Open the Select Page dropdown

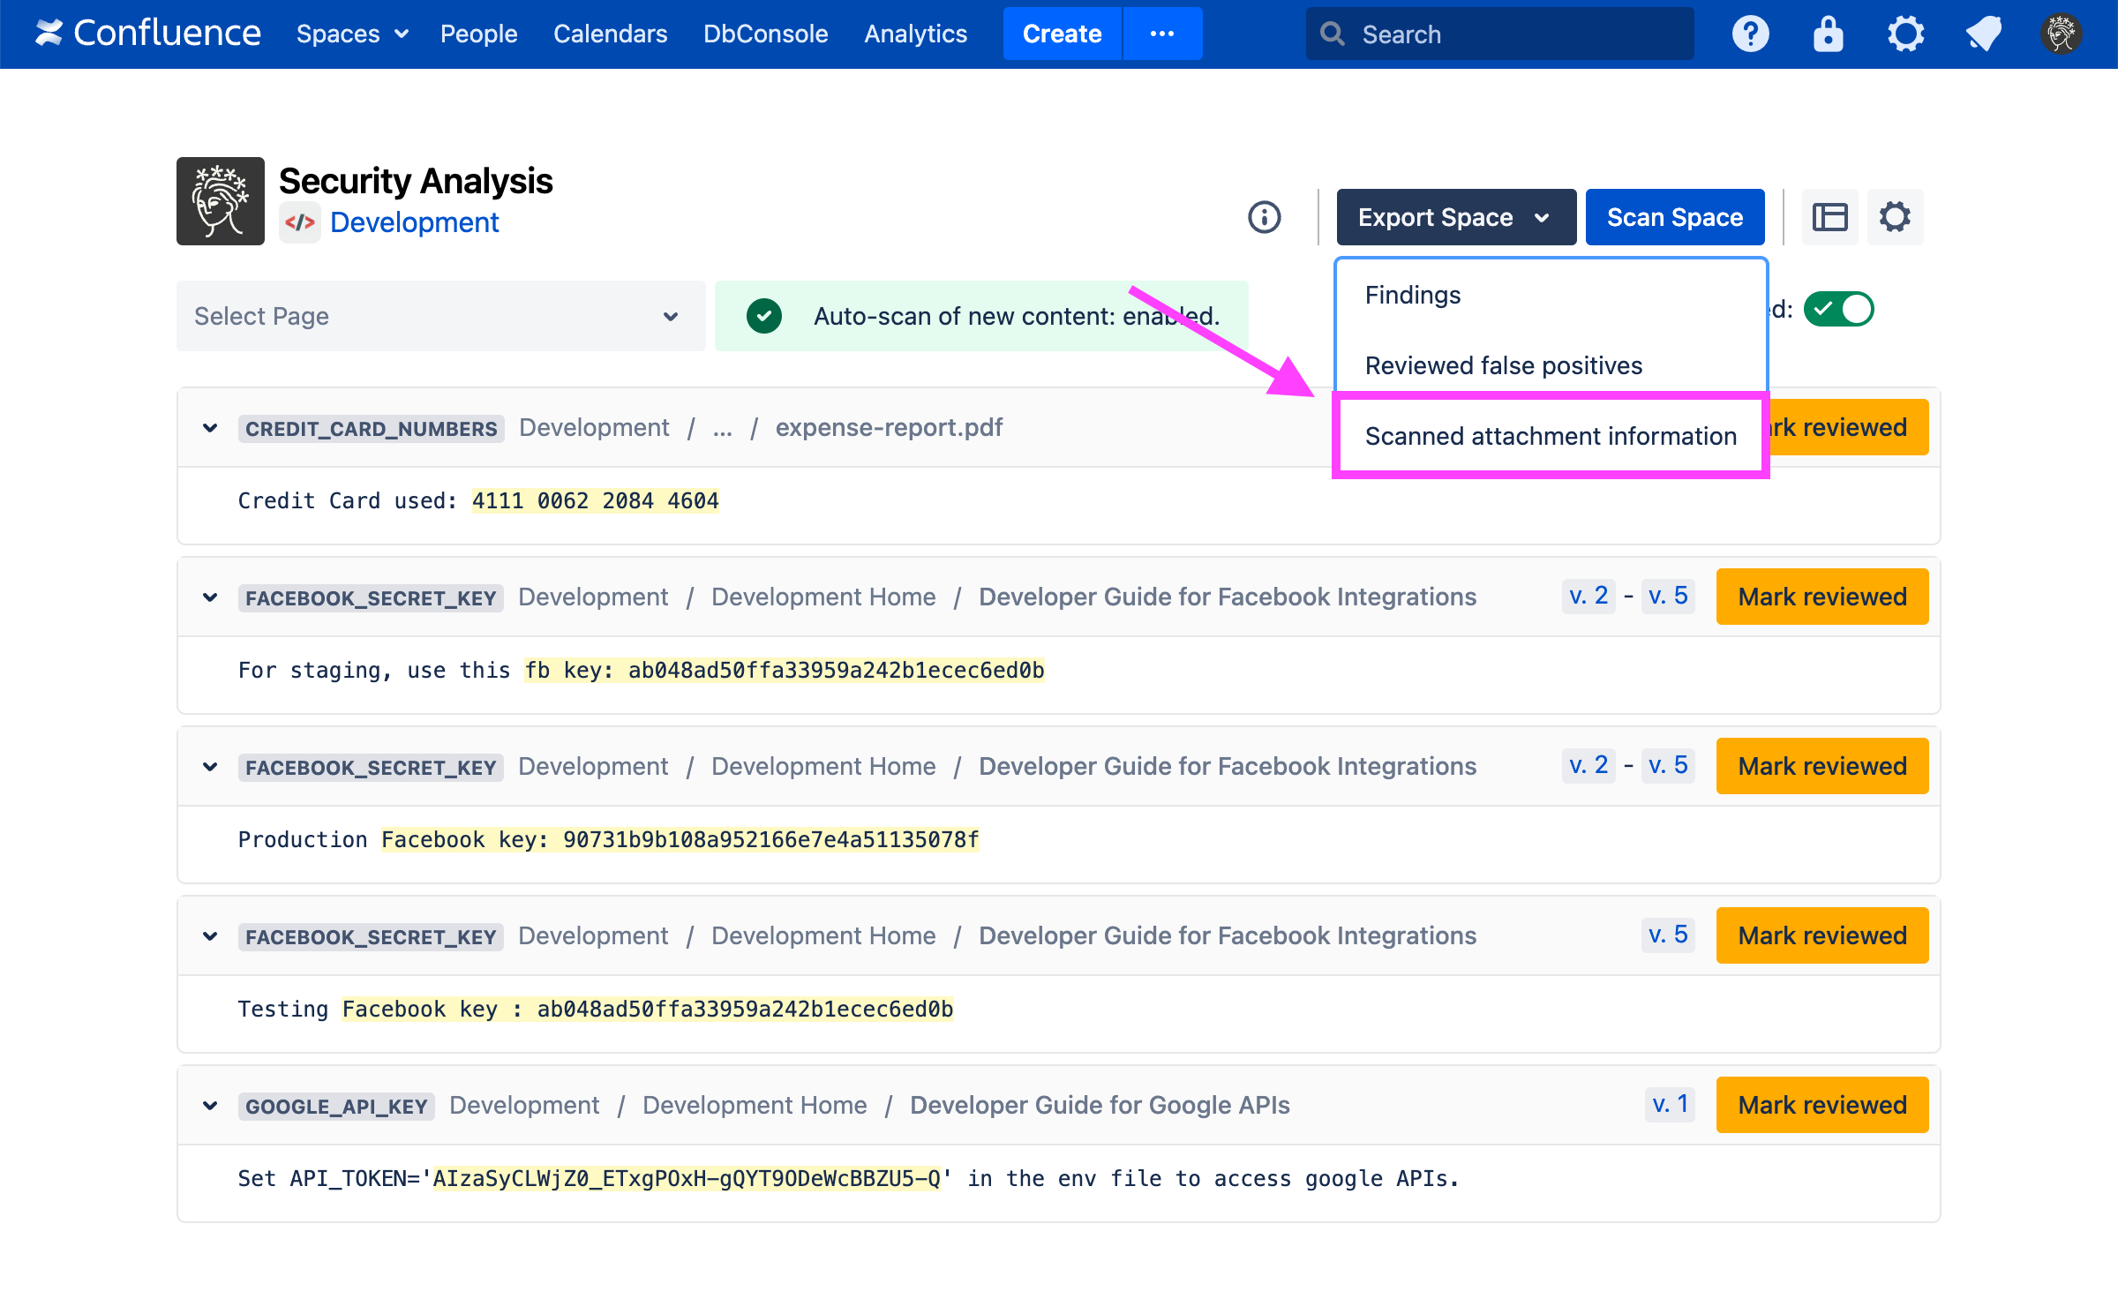[x=439, y=316]
